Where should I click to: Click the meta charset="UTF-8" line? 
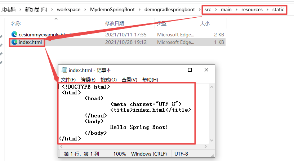(x=146, y=104)
